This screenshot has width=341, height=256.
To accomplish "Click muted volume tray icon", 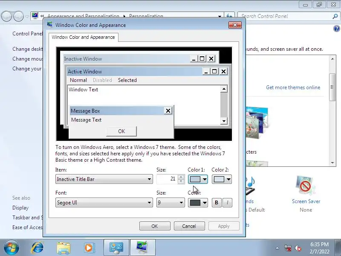I will coord(298,248).
